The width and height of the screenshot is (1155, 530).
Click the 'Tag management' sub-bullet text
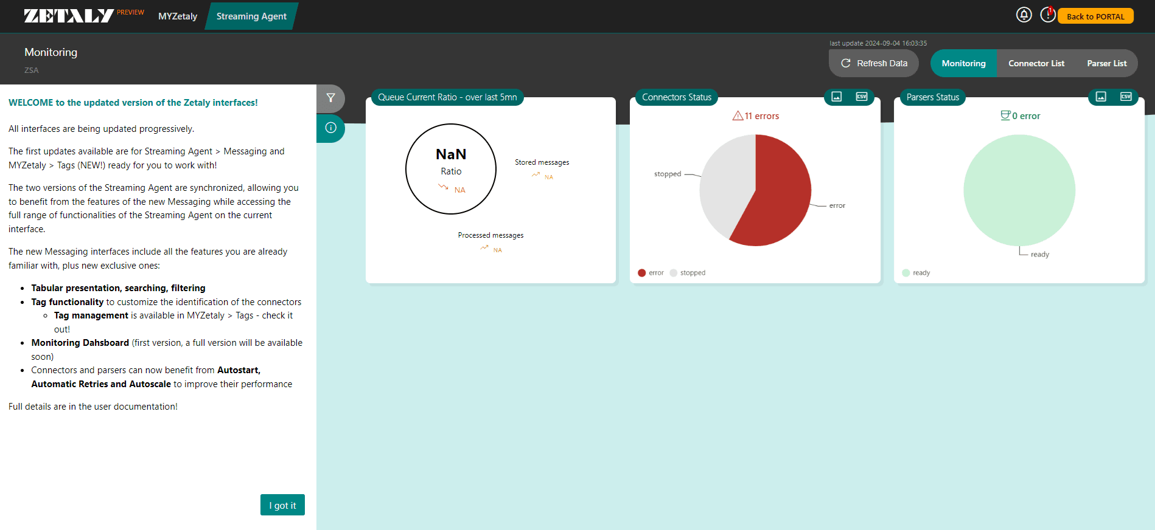pyautogui.click(x=91, y=315)
